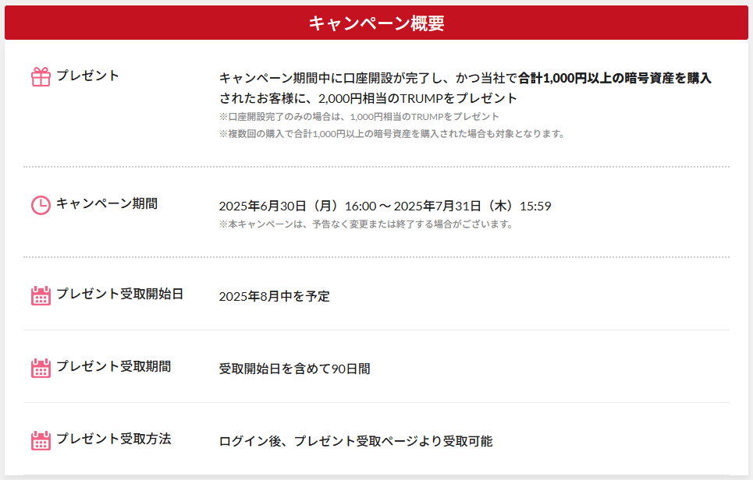Click the calendar icon beside プレゼント受取開始日

click(x=41, y=295)
